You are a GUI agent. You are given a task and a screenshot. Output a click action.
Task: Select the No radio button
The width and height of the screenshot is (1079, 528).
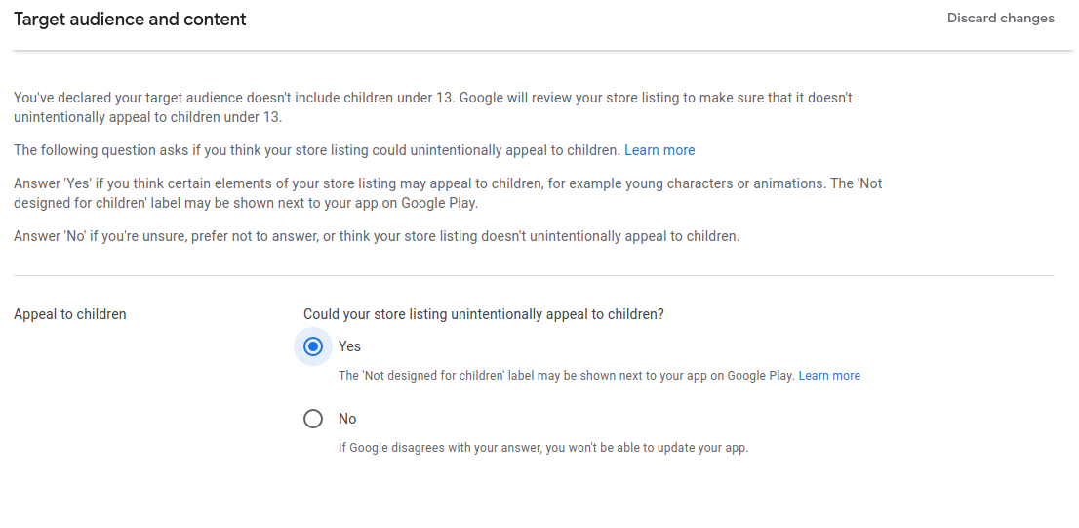[313, 419]
